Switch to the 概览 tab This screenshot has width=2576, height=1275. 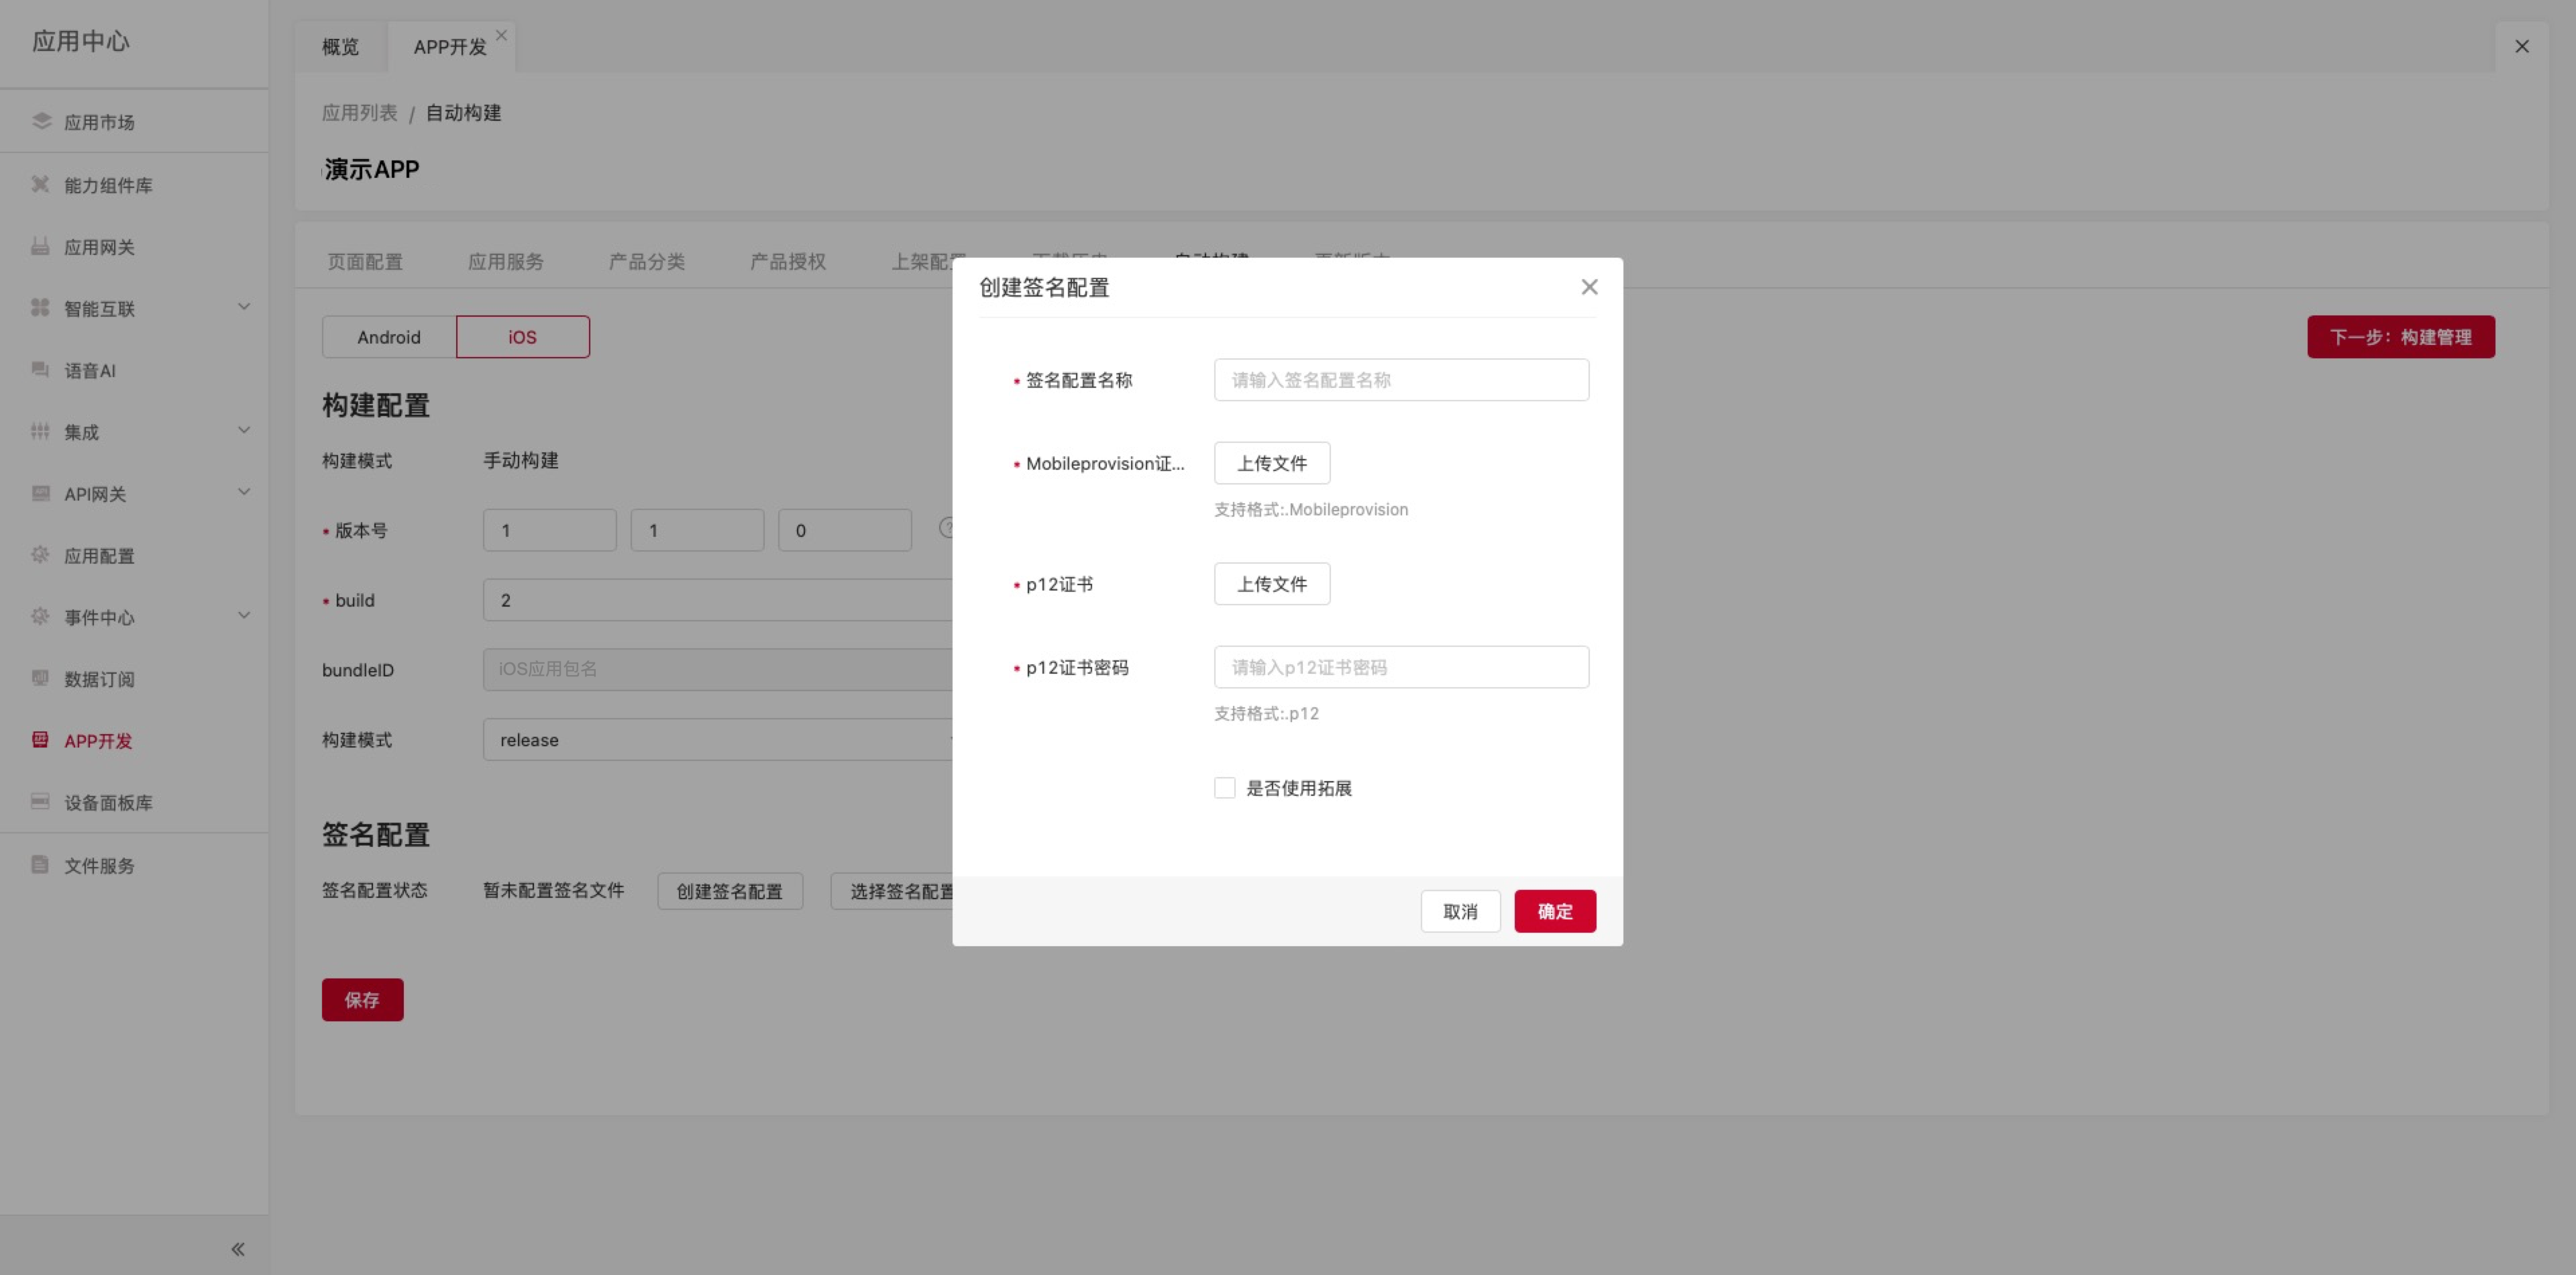tap(340, 47)
